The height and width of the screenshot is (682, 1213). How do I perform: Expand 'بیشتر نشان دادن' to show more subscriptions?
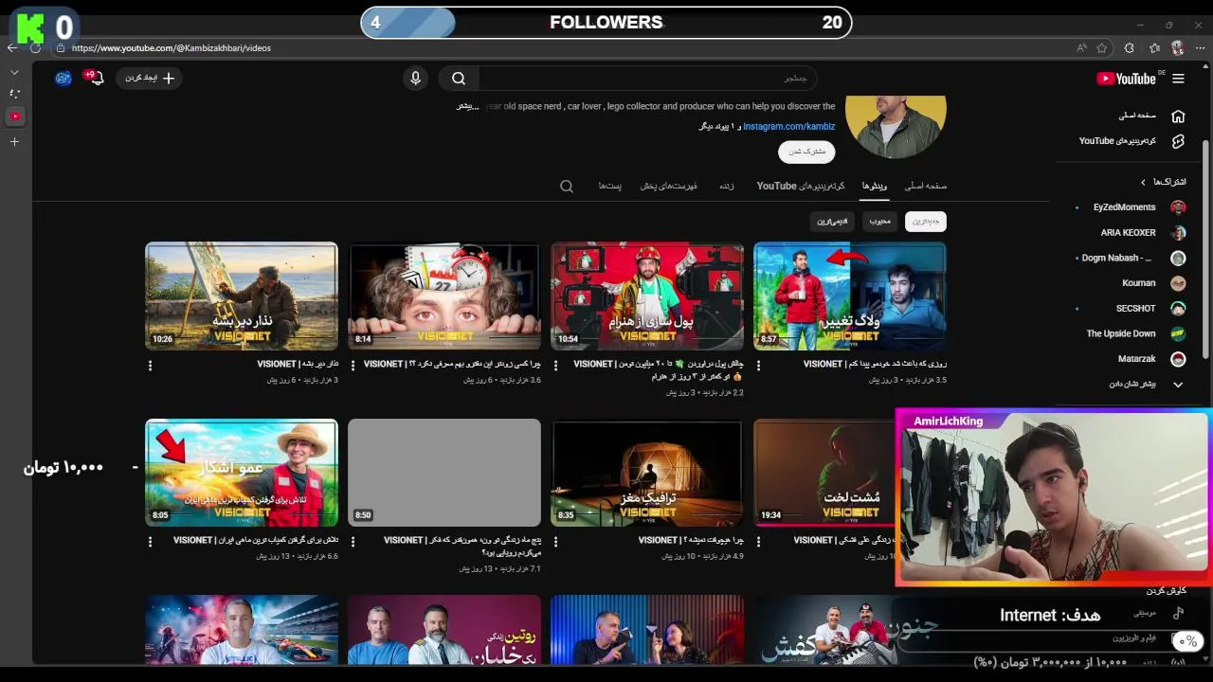[1147, 385]
